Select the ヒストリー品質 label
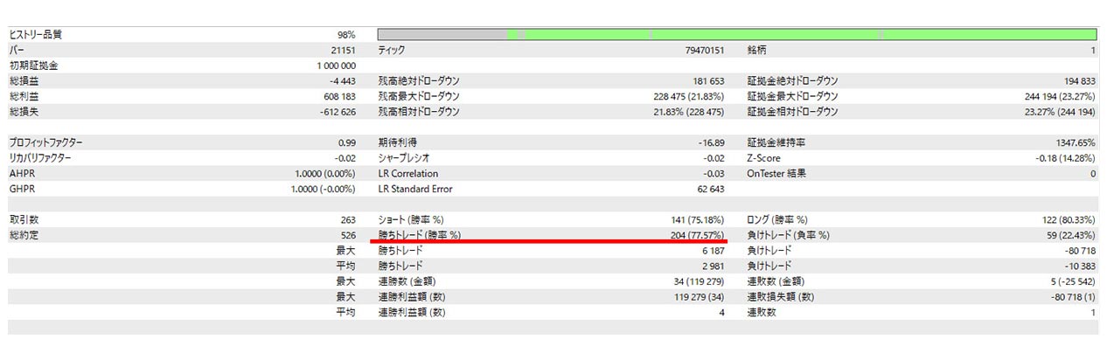 coord(36,35)
